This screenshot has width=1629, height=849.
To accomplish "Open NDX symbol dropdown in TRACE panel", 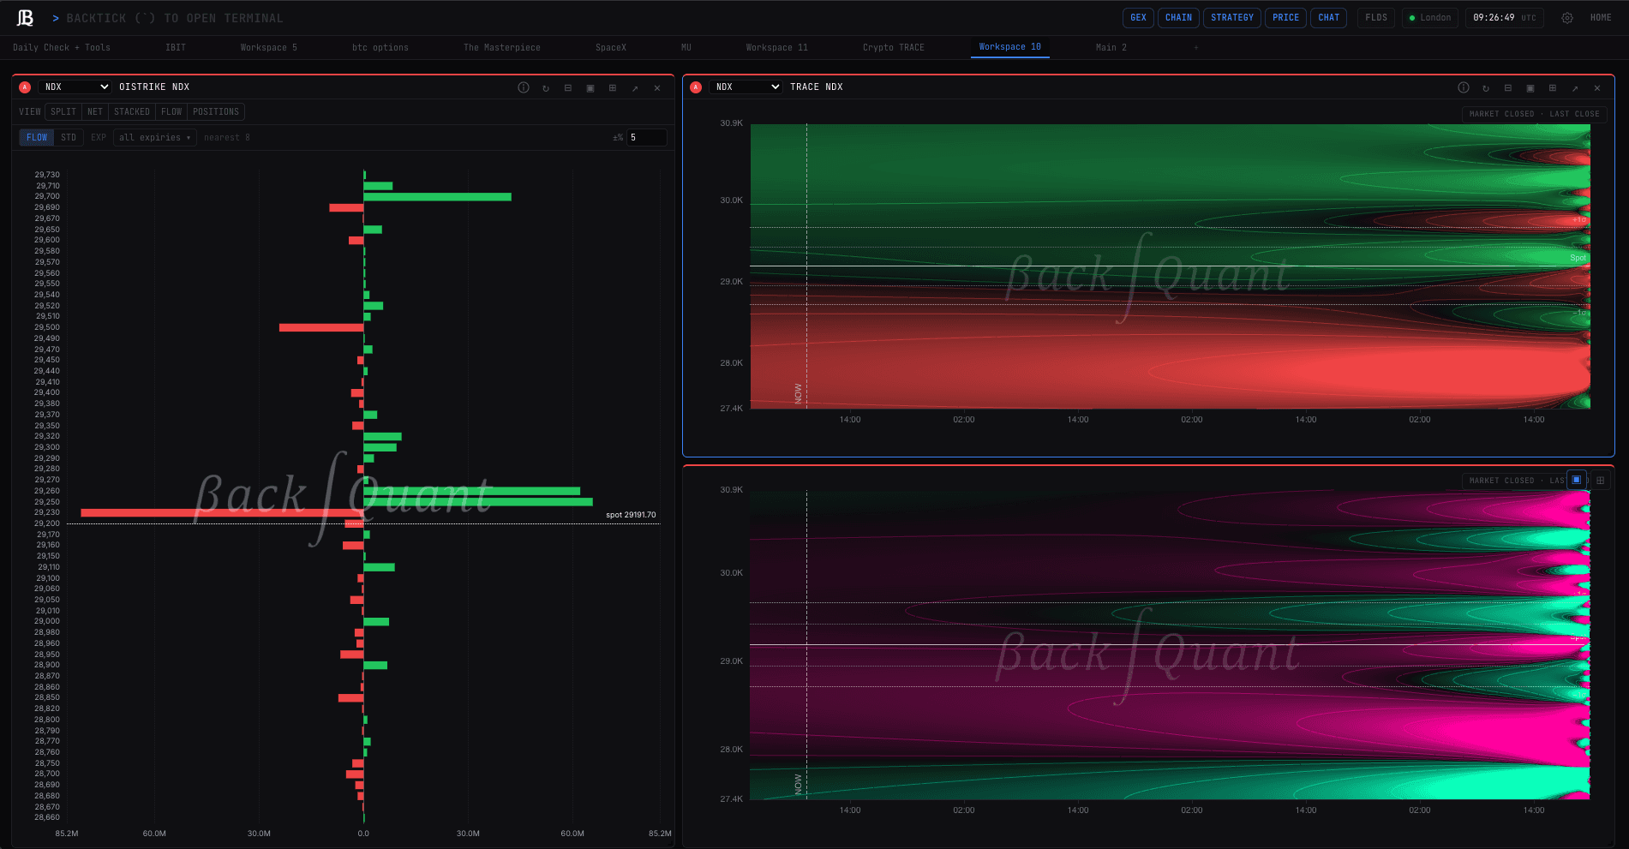I will click(746, 87).
